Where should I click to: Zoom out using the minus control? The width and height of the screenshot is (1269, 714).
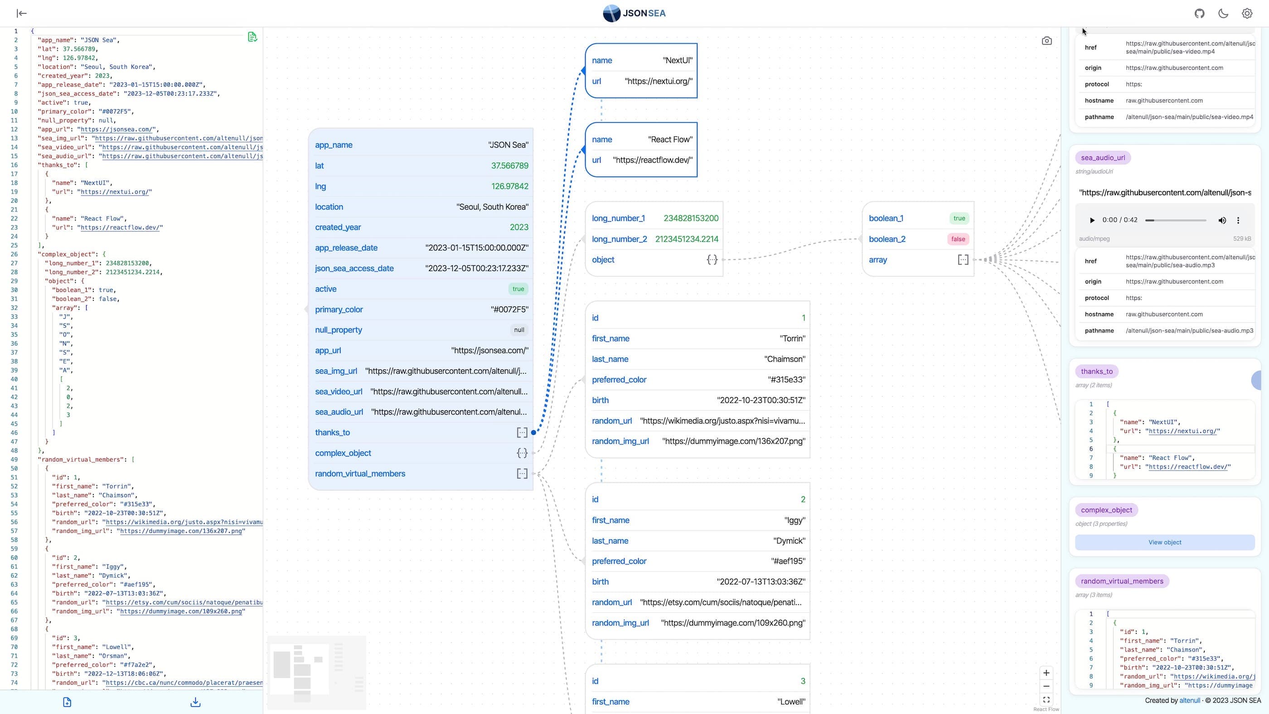click(x=1046, y=686)
